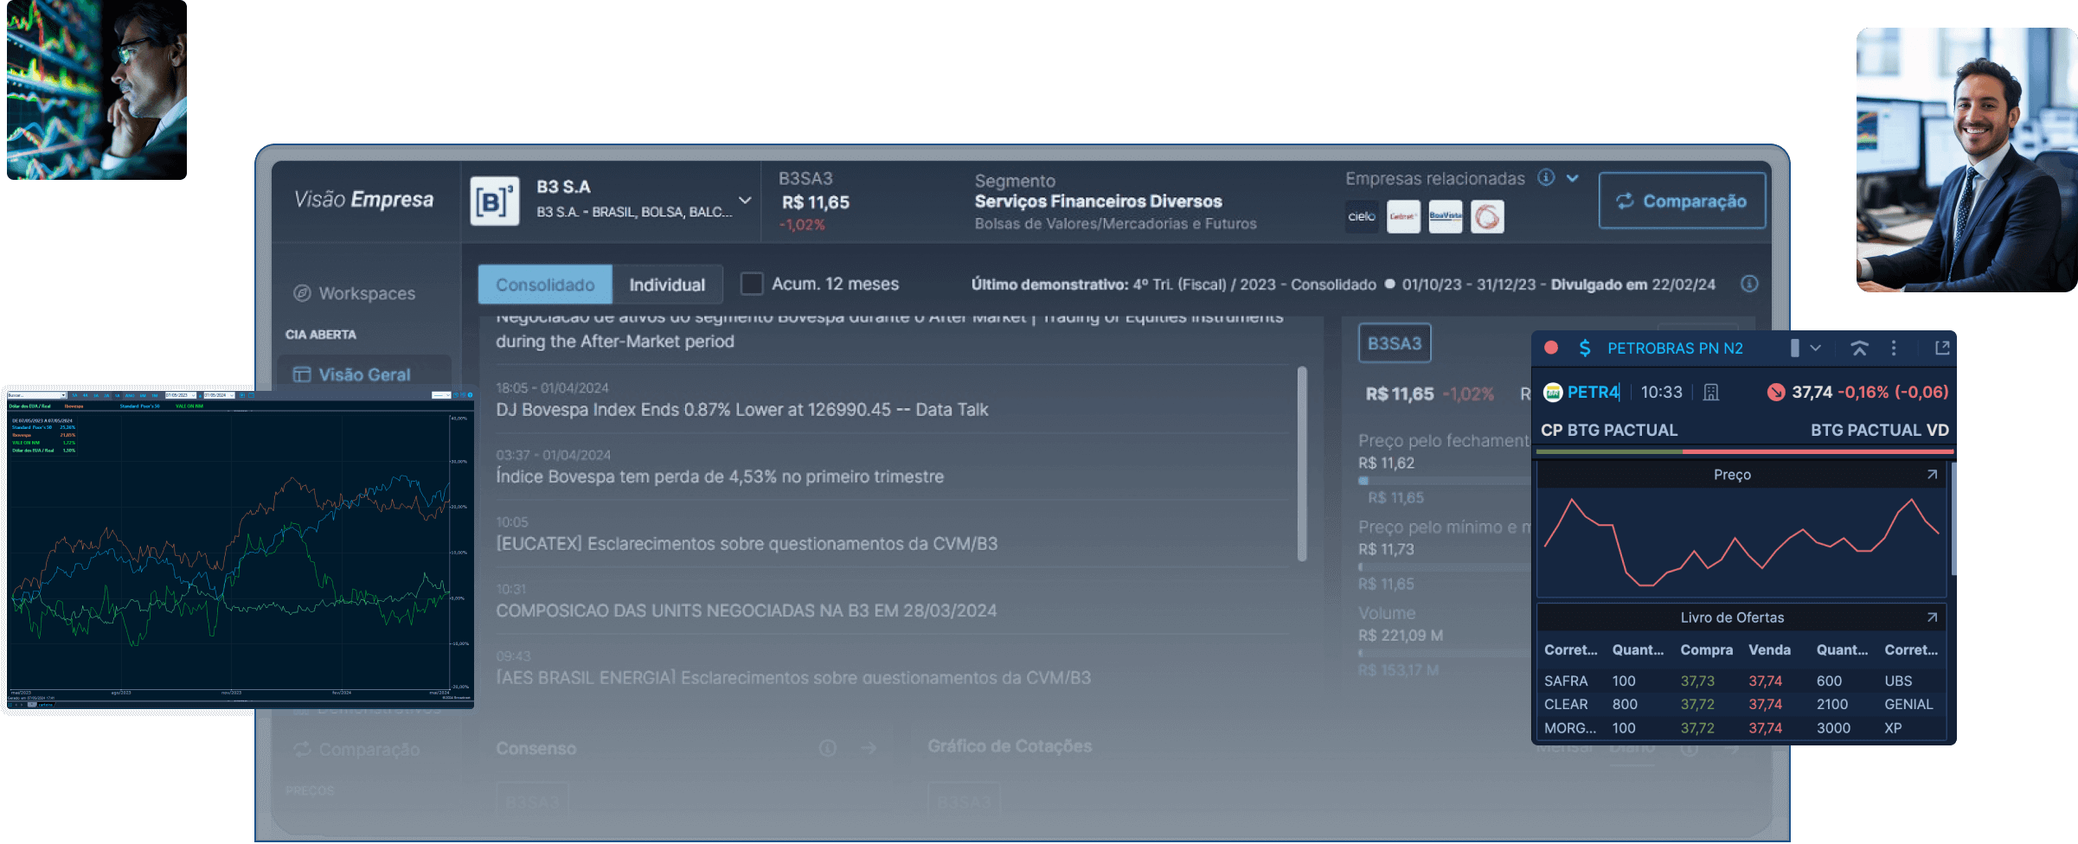Click the UBS broker cell
This screenshot has height=844, width=2078.
pyautogui.click(x=1898, y=681)
